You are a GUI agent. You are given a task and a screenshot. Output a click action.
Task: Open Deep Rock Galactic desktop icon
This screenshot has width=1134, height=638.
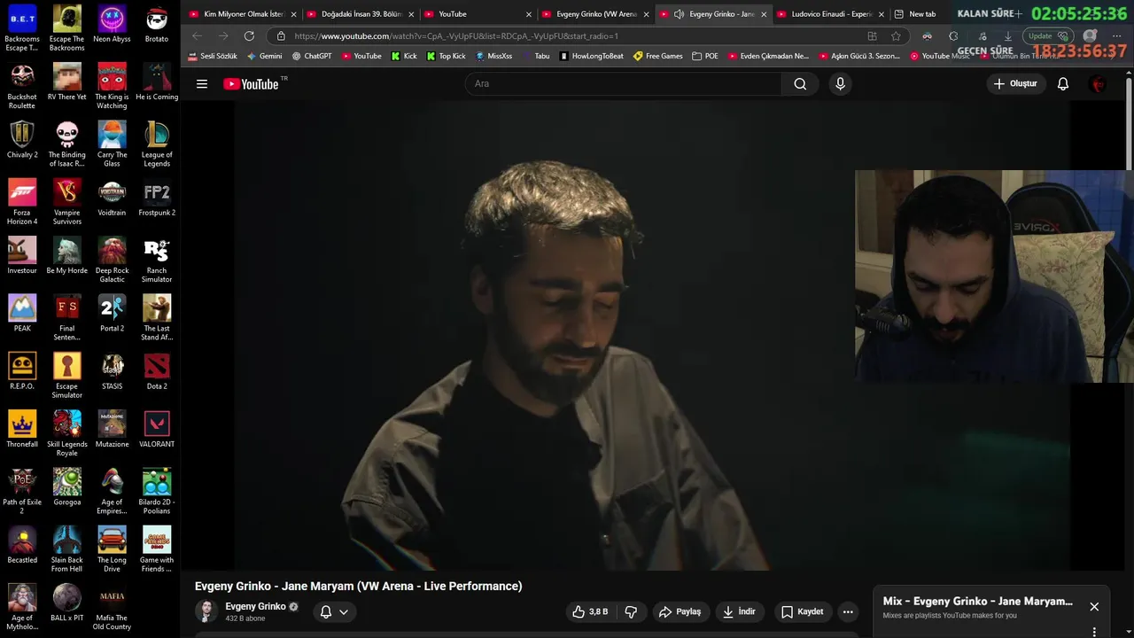(112, 260)
